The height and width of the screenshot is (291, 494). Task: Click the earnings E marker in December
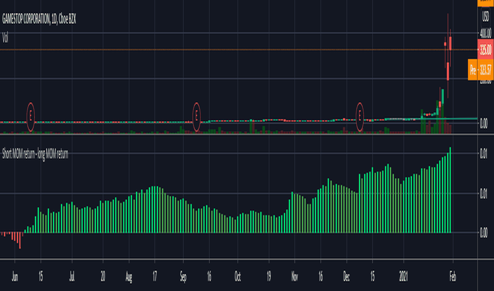click(x=359, y=117)
